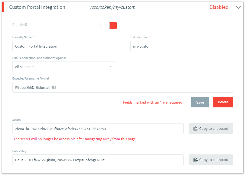Click inside the Secret value field

(98, 128)
